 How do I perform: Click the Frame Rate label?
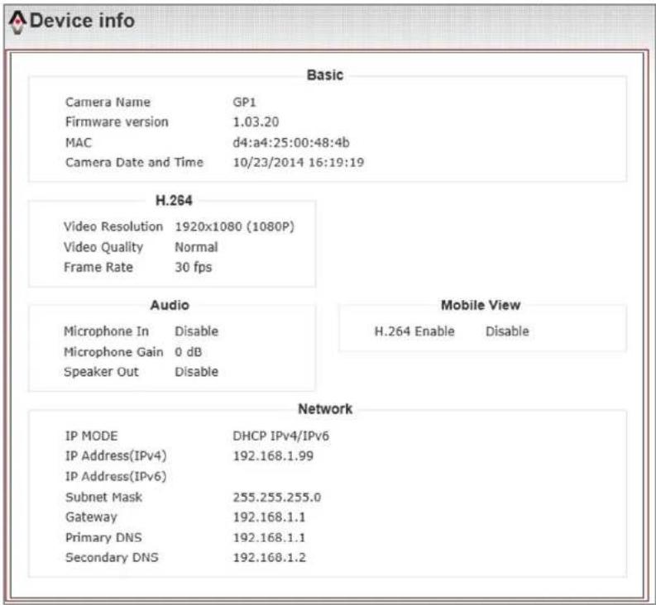coord(98,267)
